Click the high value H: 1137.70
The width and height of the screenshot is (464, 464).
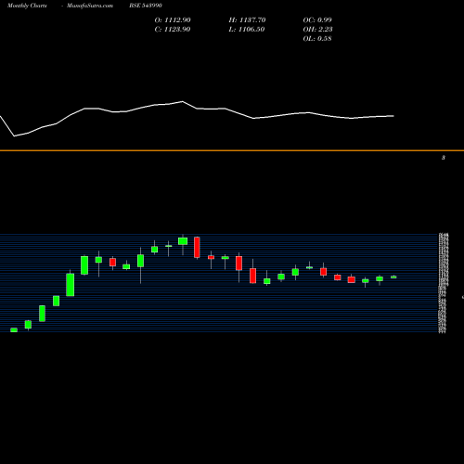[x=247, y=20]
